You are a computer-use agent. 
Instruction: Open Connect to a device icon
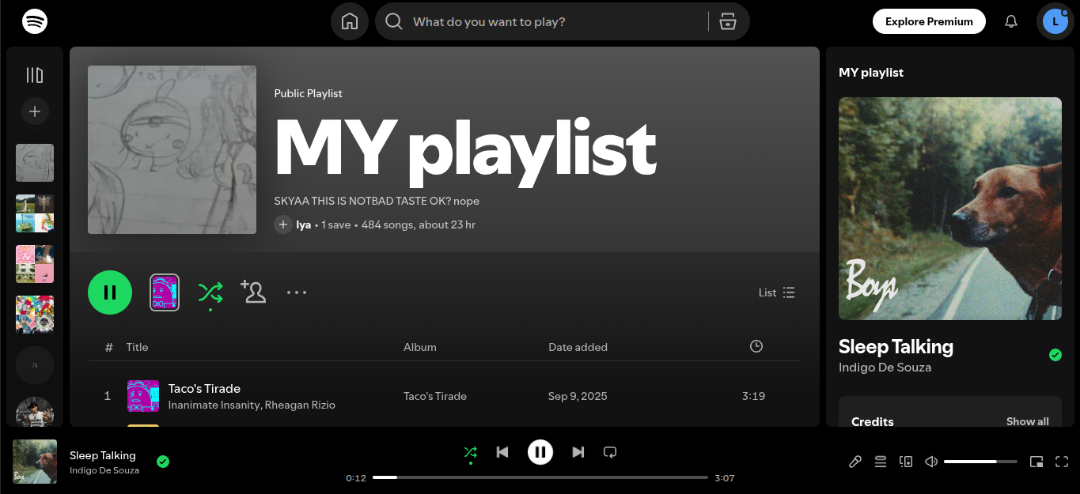(x=906, y=462)
